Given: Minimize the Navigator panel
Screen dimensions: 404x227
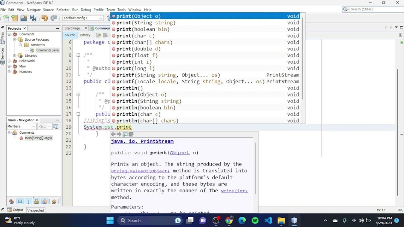Looking at the screenshot, I should coord(57,120).
